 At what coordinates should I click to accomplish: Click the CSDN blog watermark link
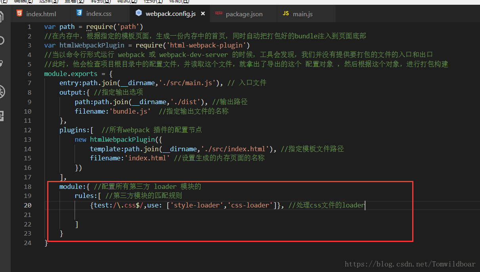pos(409,264)
